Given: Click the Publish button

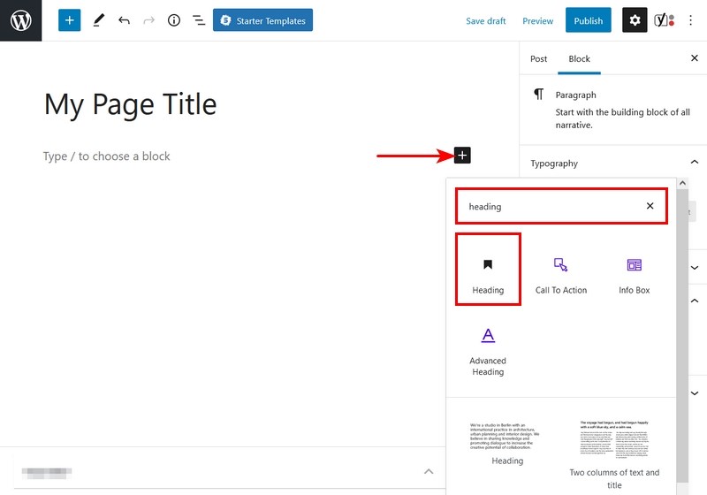Looking at the screenshot, I should [x=588, y=20].
